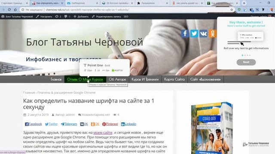Reload the page with the browser refresh icon
This screenshot has height=154, width=275.
click(9, 10)
